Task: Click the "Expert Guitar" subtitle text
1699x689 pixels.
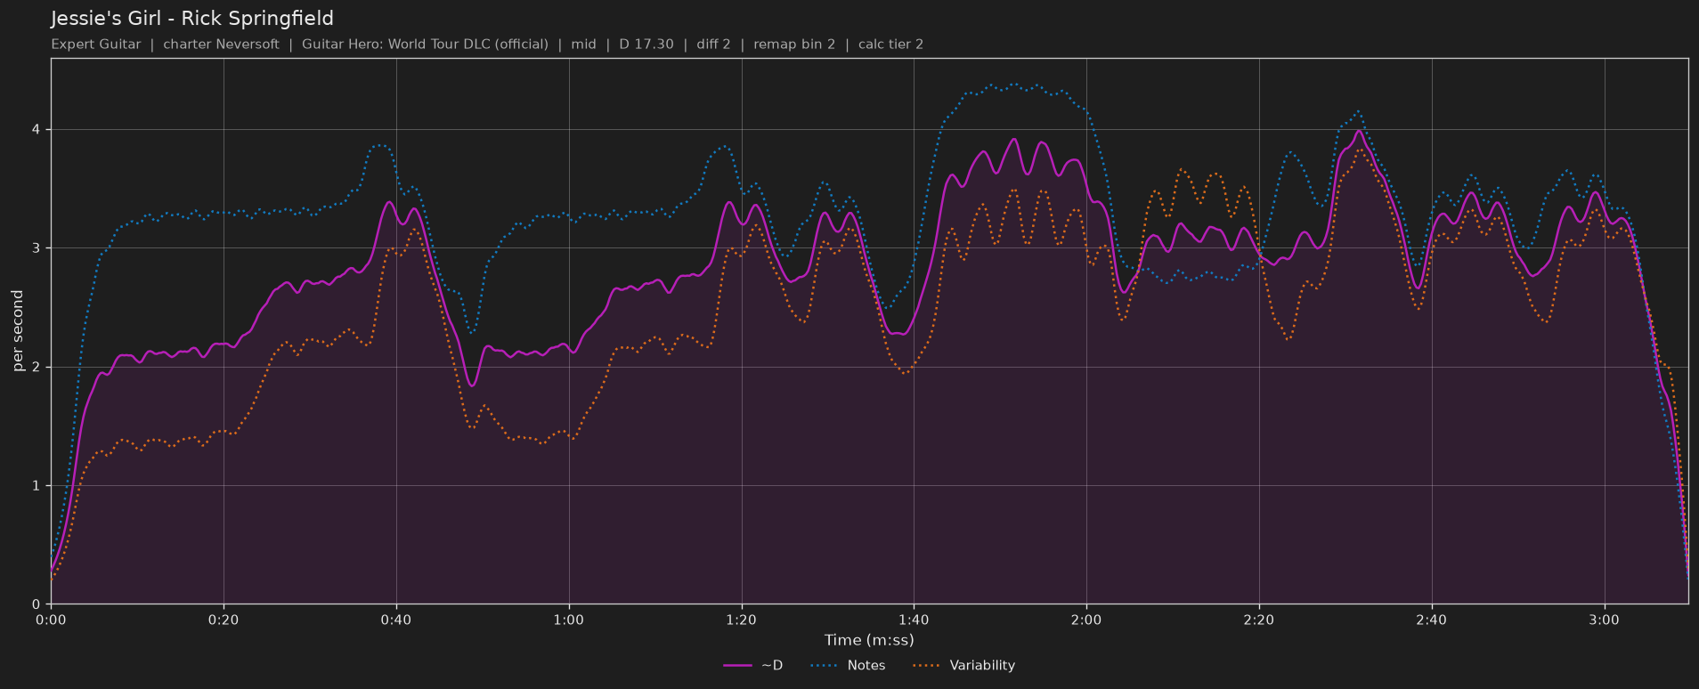Action: 96,45
